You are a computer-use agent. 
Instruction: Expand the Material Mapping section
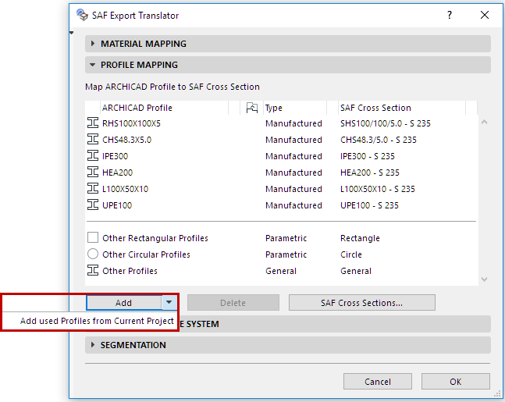93,44
